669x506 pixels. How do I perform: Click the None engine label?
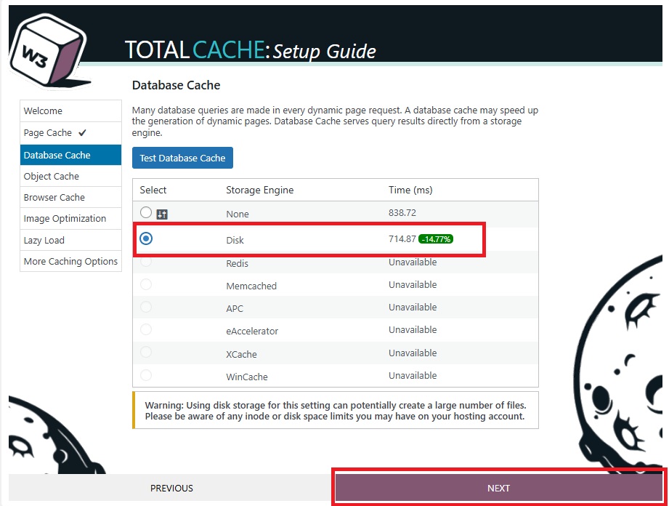click(x=238, y=214)
